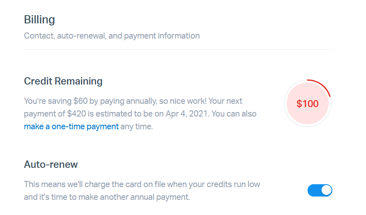Viewport: 366px width, 215px height.
Task: Toggle the Auto-renew switch off
Action: [x=320, y=190]
